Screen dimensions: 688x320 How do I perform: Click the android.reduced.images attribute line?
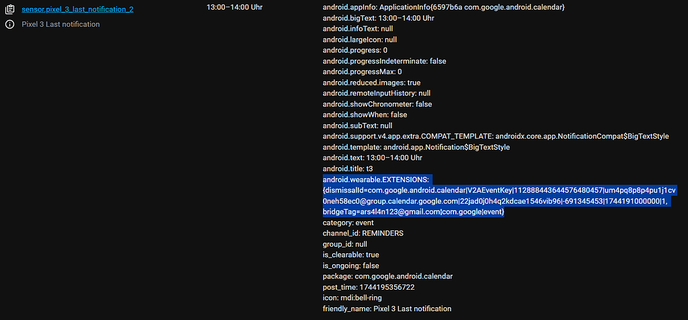point(371,83)
